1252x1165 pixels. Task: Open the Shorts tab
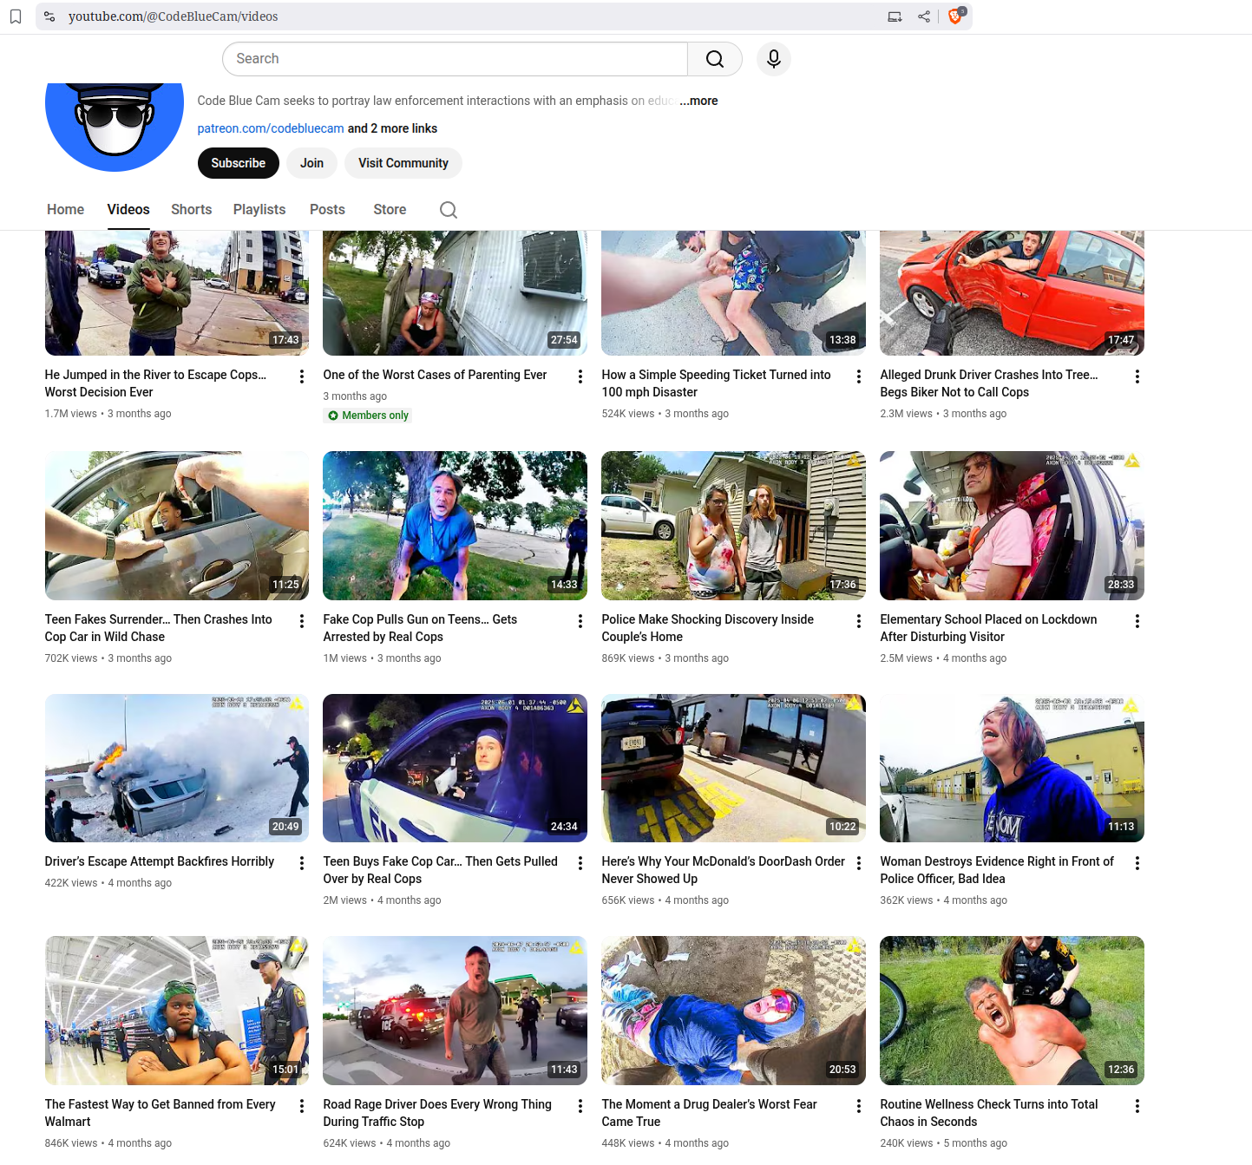coord(192,210)
